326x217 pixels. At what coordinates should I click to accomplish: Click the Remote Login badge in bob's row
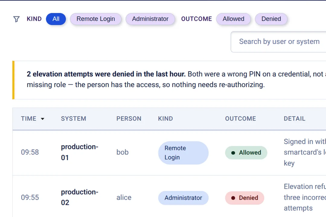(183, 153)
